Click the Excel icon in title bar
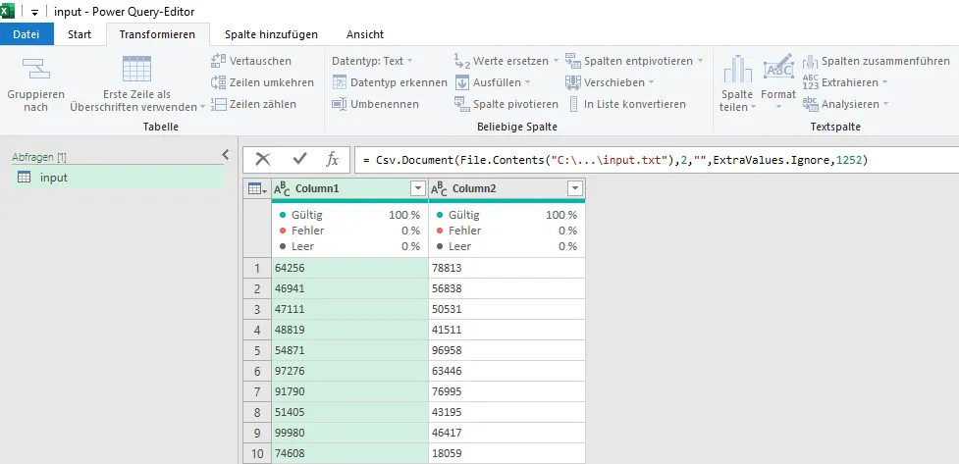The image size is (959, 464). point(7,12)
